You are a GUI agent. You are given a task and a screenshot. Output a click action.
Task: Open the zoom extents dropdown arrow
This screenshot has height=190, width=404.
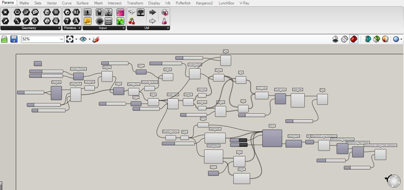coord(76,39)
